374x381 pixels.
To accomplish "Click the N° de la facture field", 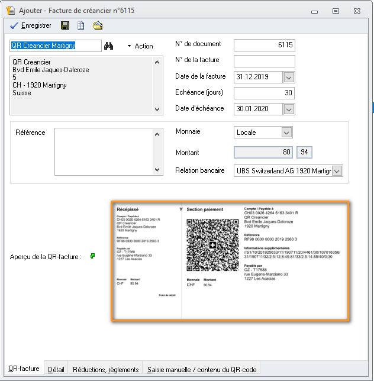I will pyautogui.click(x=264, y=61).
